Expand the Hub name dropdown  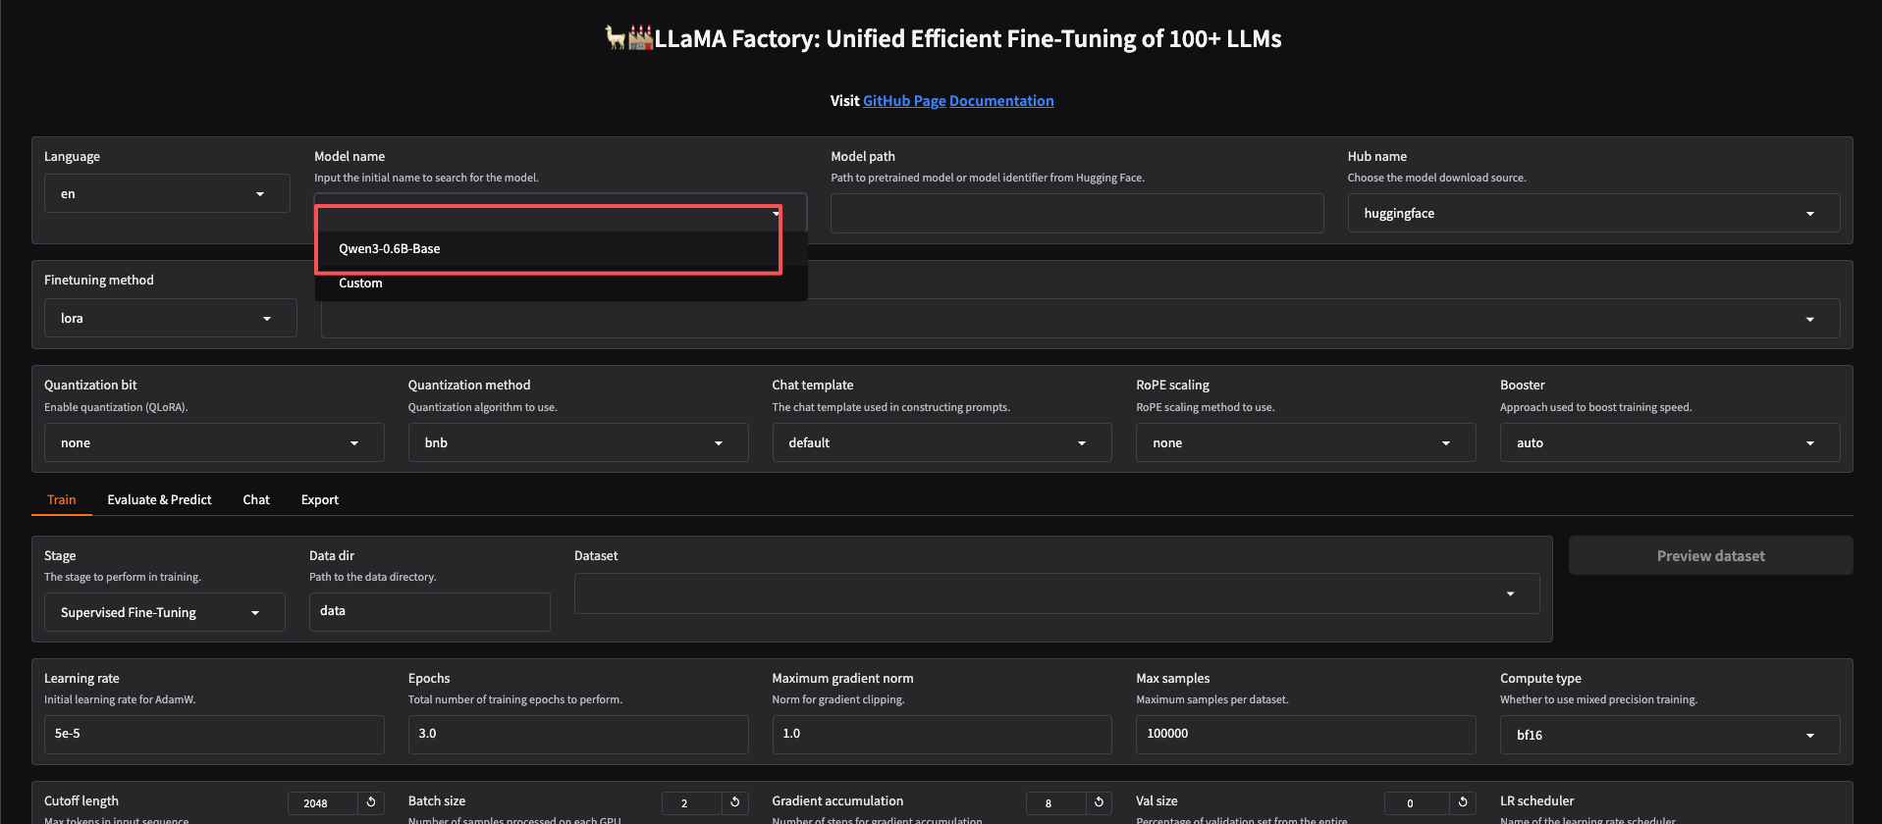pos(1592,214)
